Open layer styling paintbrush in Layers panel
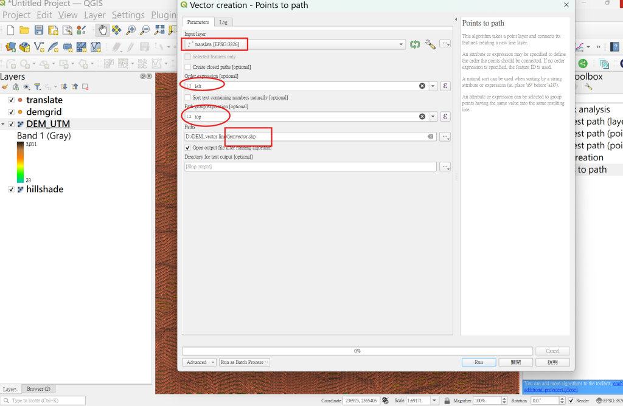 (x=5, y=87)
